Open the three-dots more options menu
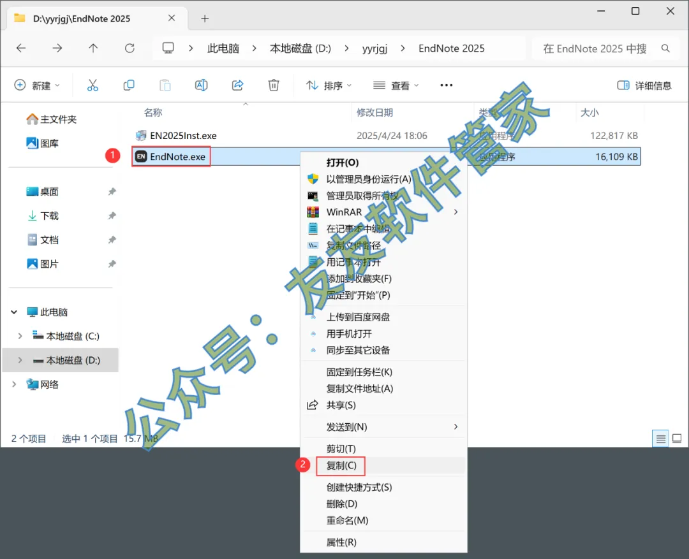Image resolution: width=689 pixels, height=559 pixels. pos(447,85)
